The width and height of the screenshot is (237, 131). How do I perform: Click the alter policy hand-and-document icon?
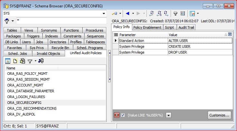click(22, 61)
